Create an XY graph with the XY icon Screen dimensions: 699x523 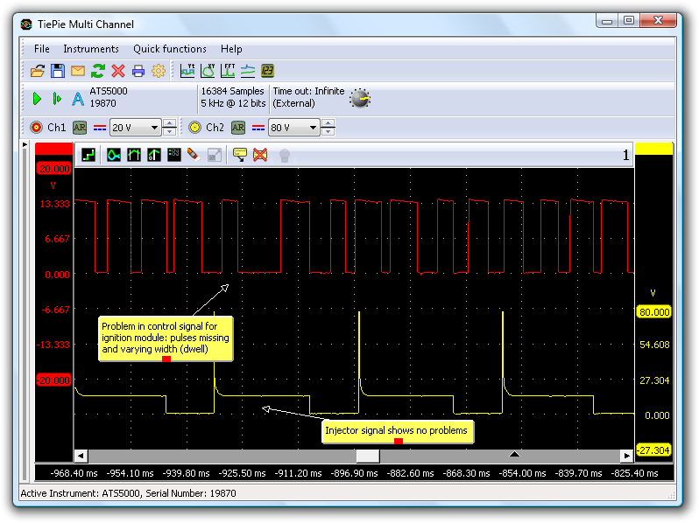tap(208, 71)
